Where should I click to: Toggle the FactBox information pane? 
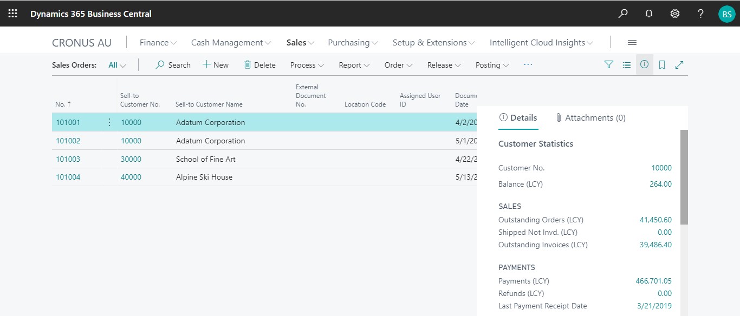coord(644,65)
